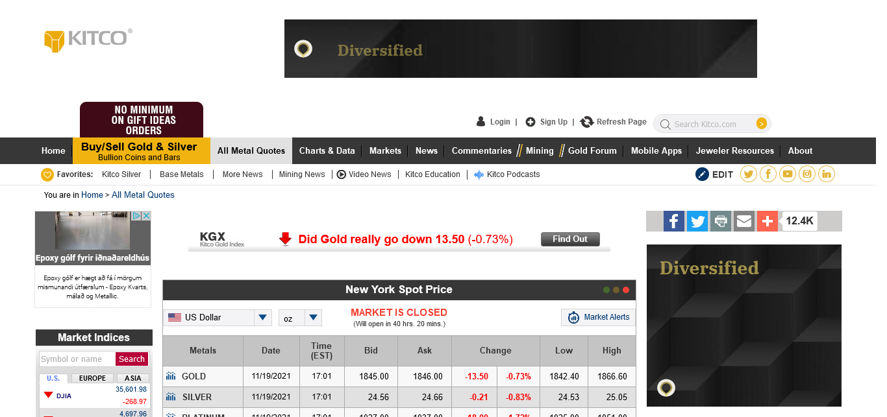Open Kitco YouTube social icon
887x417 pixels.
[787, 174]
